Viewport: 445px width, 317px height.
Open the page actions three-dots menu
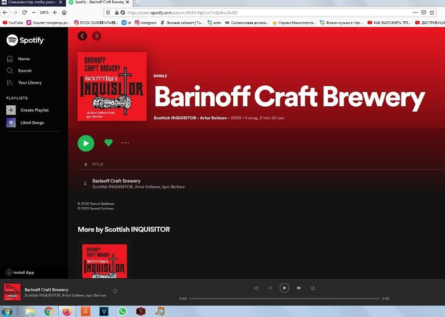415,12
